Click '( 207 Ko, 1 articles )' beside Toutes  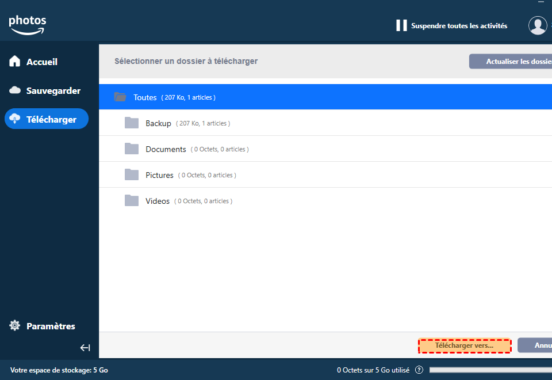coord(189,97)
